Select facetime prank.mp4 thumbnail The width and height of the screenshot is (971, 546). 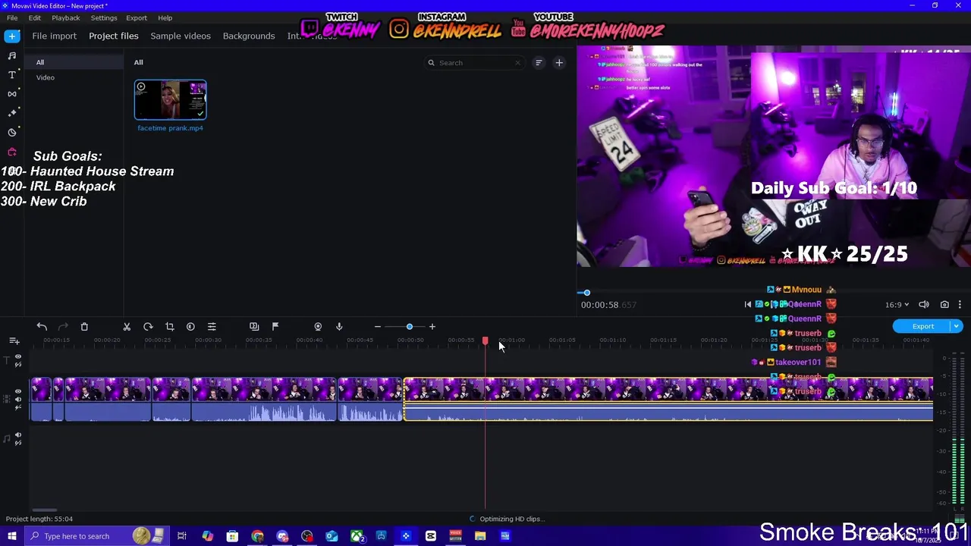coord(170,100)
